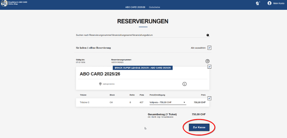Click the account avatar icon
The width and height of the screenshot is (287, 138).
point(269,3)
